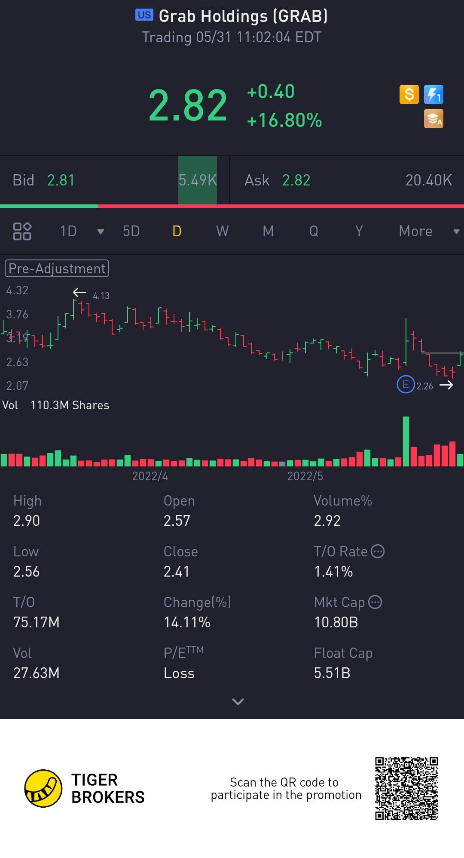Viewport: 464px width, 858px height.
Task: Select the W weekly chart tab
Action: (222, 231)
